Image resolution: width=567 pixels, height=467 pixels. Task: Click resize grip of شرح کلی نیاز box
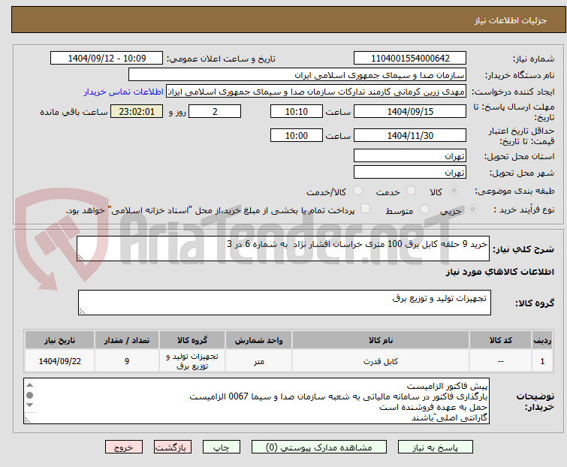coord(80,257)
